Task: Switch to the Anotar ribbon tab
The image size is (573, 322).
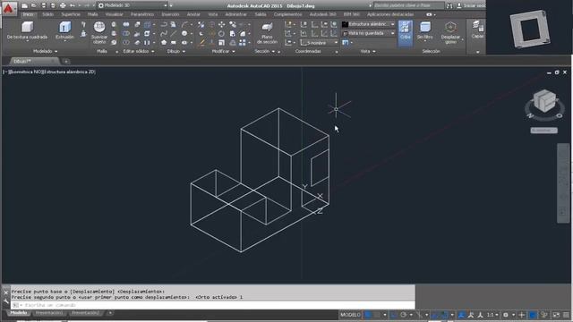Action: pos(193,14)
